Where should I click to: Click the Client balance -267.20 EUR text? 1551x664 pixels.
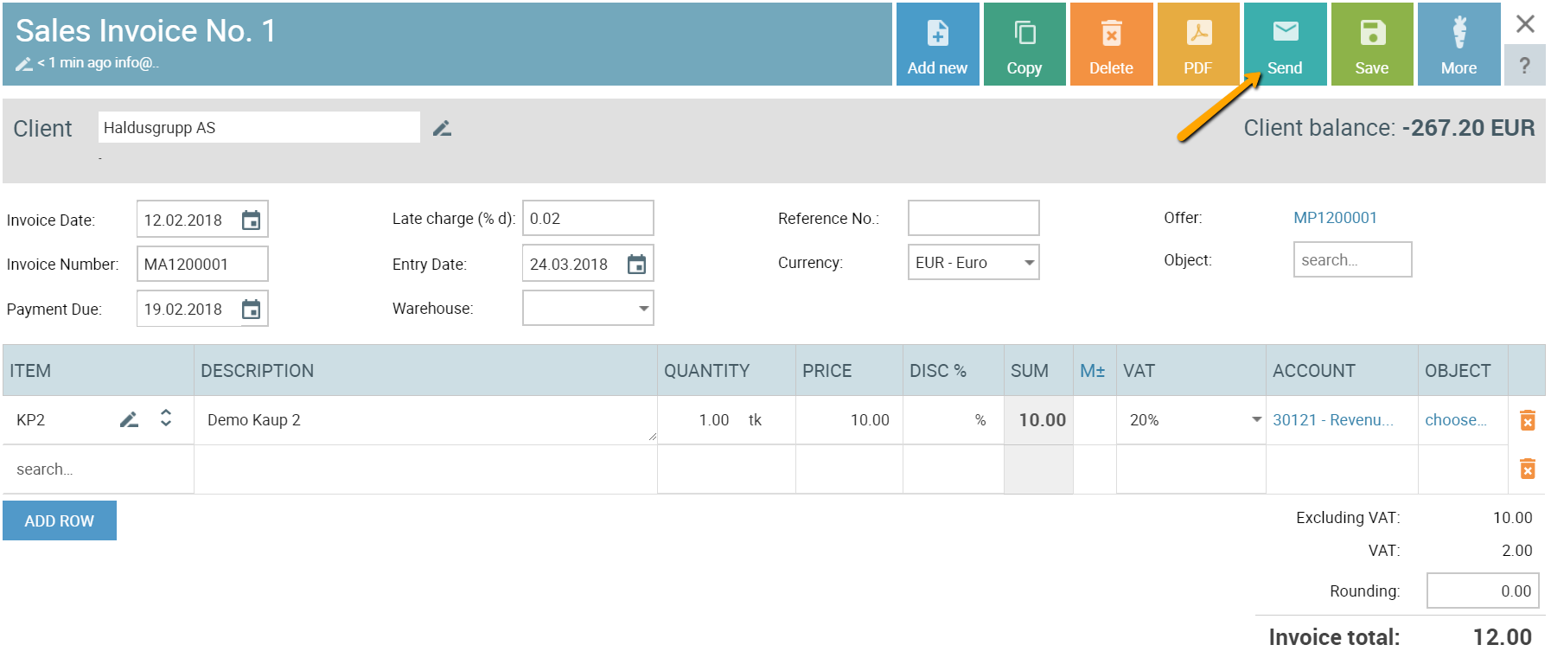tap(1389, 128)
